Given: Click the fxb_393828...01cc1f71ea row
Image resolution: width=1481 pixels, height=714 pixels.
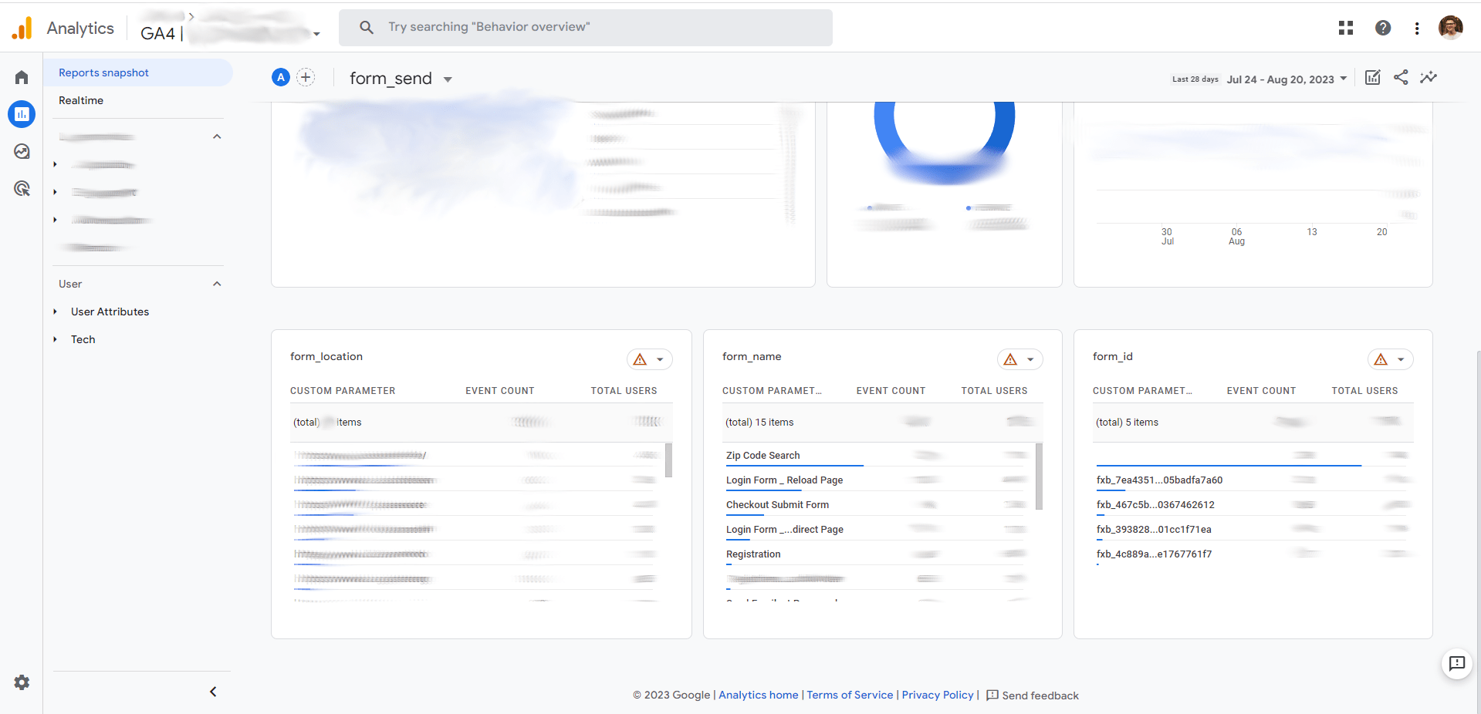Looking at the screenshot, I should point(1253,530).
